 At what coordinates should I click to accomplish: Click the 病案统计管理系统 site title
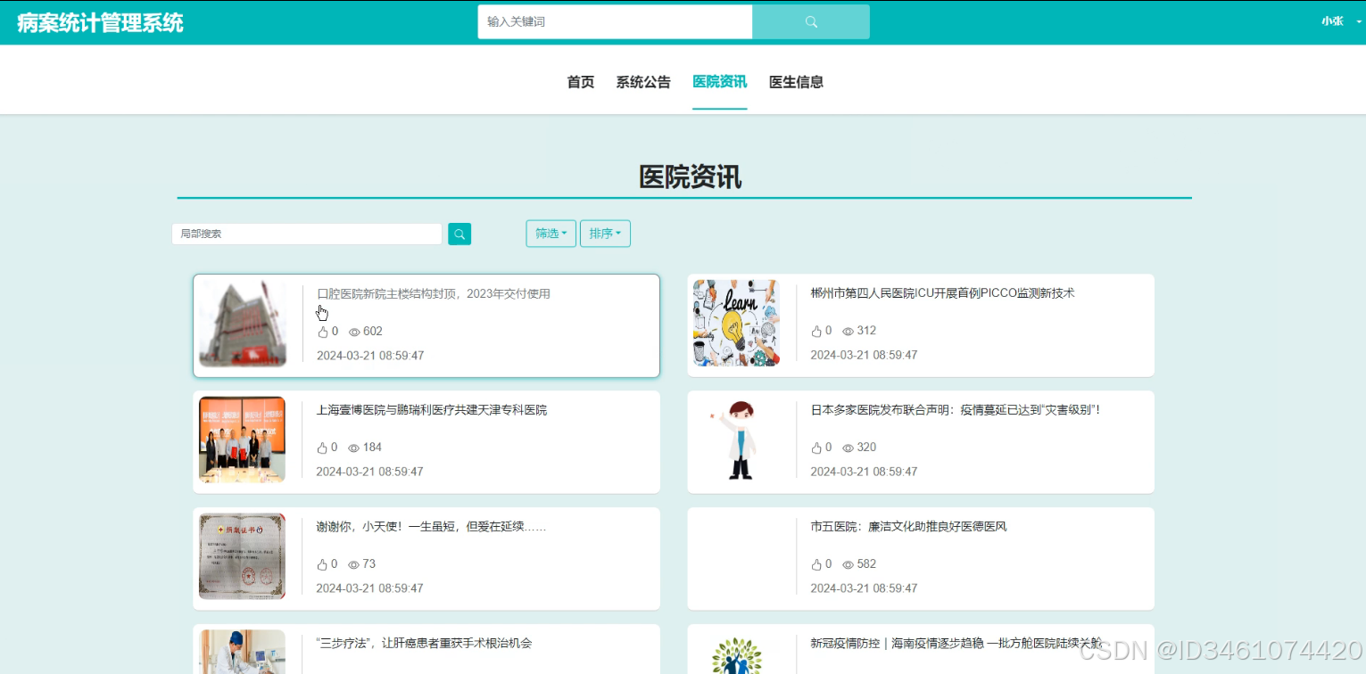[100, 22]
